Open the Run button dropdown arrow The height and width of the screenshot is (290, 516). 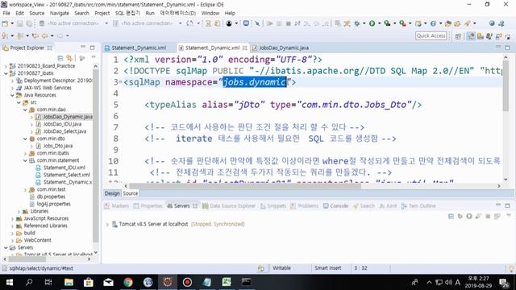point(379,23)
